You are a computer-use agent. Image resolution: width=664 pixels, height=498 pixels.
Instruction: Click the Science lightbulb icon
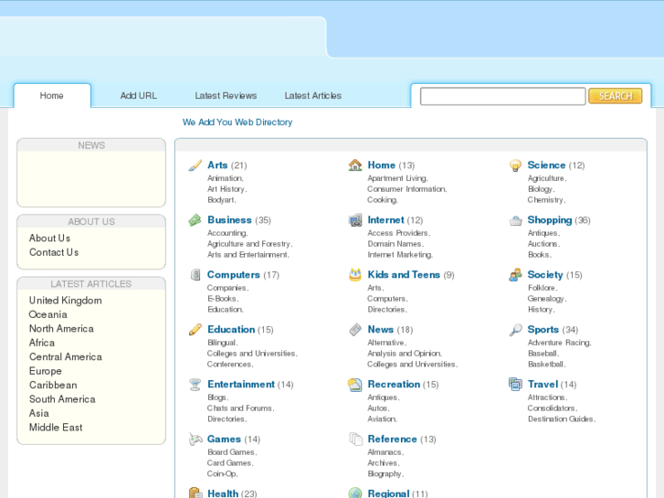pyautogui.click(x=515, y=165)
